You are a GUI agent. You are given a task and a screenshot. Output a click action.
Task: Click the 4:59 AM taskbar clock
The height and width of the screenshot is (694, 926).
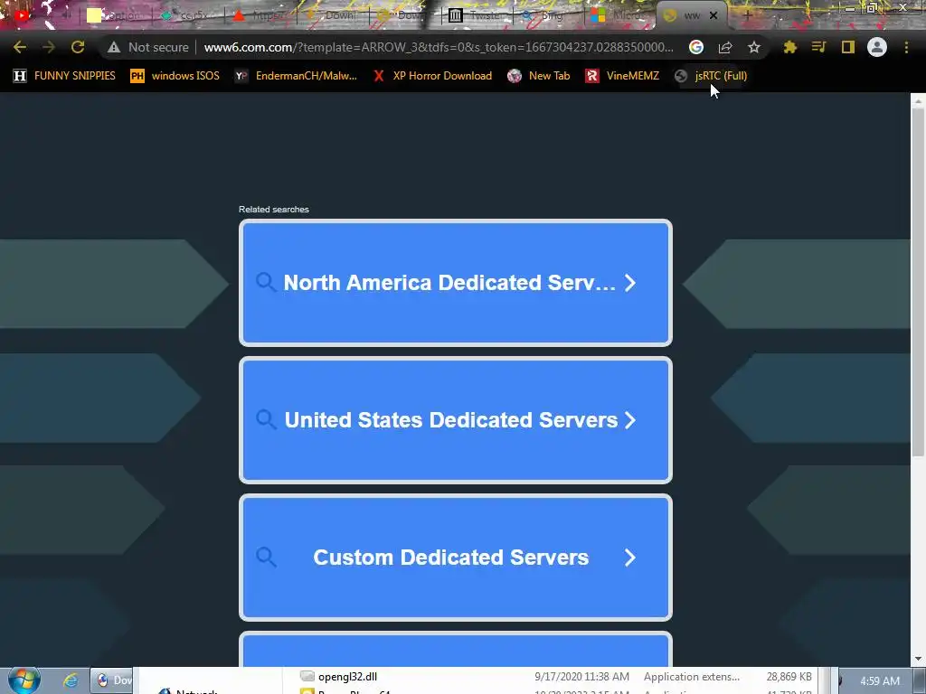[x=880, y=681]
